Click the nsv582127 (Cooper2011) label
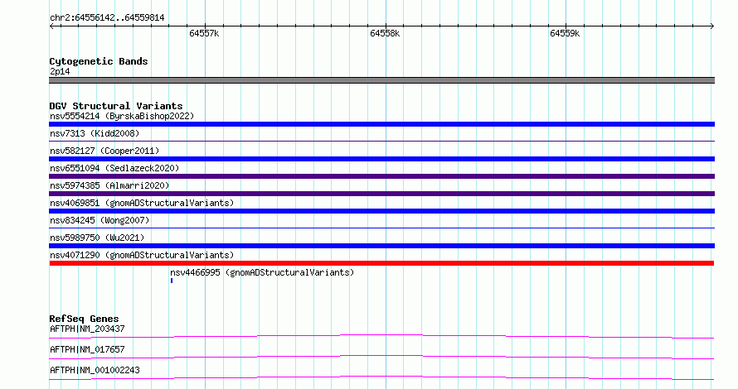 104,151
